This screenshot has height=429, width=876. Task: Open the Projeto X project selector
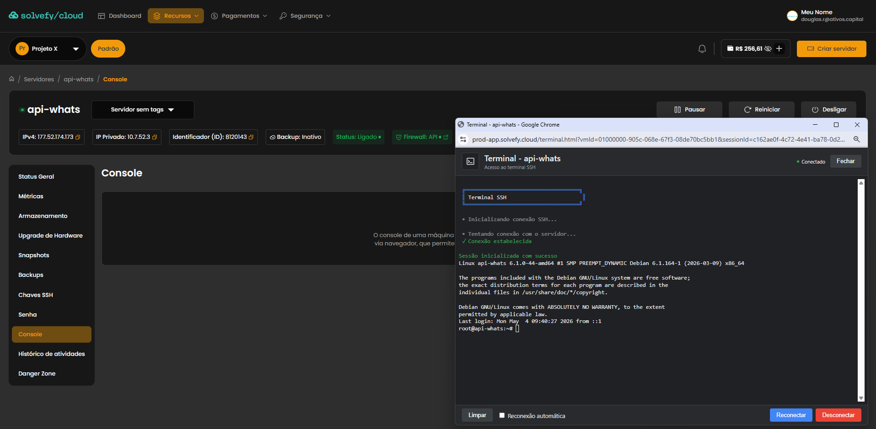[48, 48]
